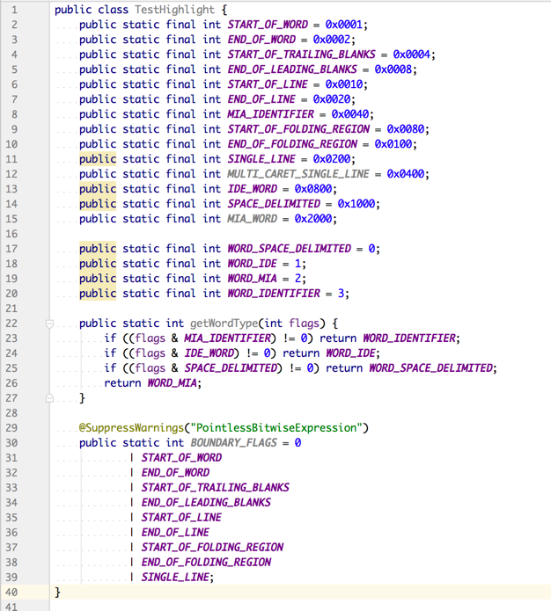Click the constant START_OF_WORD on line 2
Viewport: 551px width, 611px height.
[x=268, y=25]
